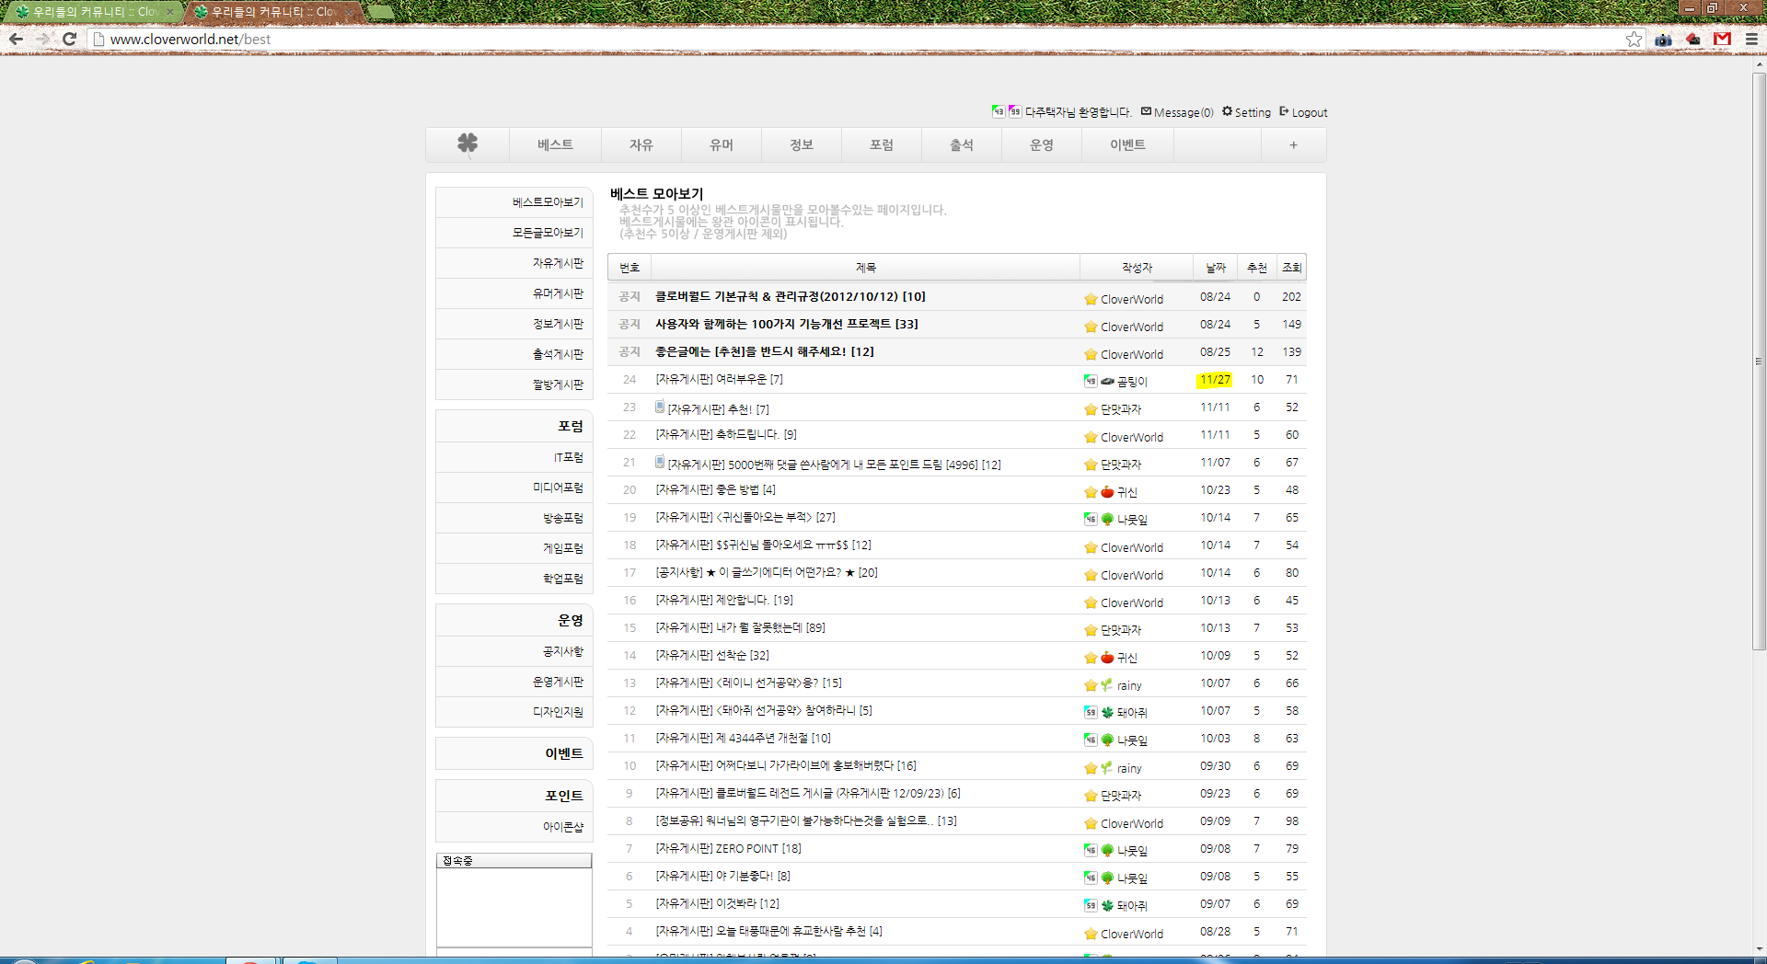Open the Gmail extension icon
Screen dimensions: 1767x964
coord(1722,39)
